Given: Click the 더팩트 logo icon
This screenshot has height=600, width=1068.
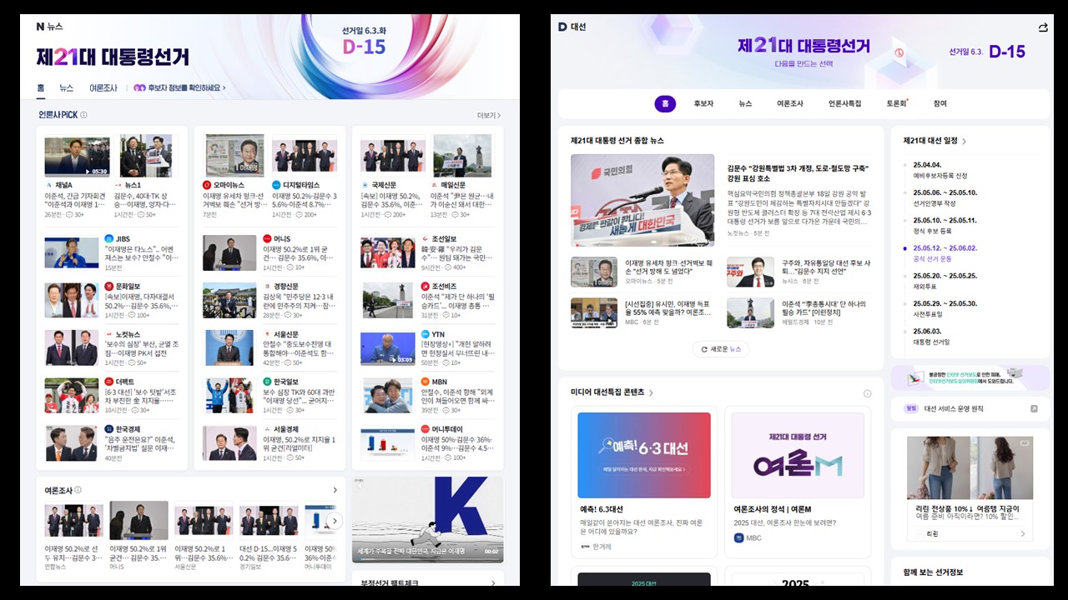Looking at the screenshot, I should point(108,382).
